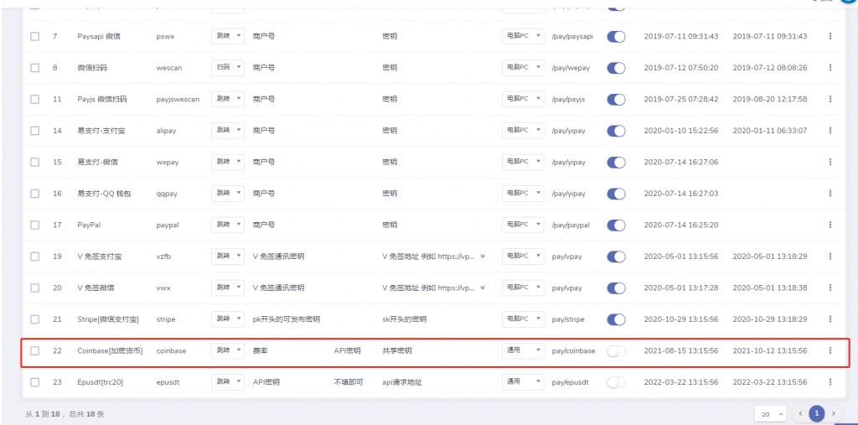Open the 电脑PC dropdown in Paysapi 微信 row
The height and width of the screenshot is (425, 858).
pos(523,36)
